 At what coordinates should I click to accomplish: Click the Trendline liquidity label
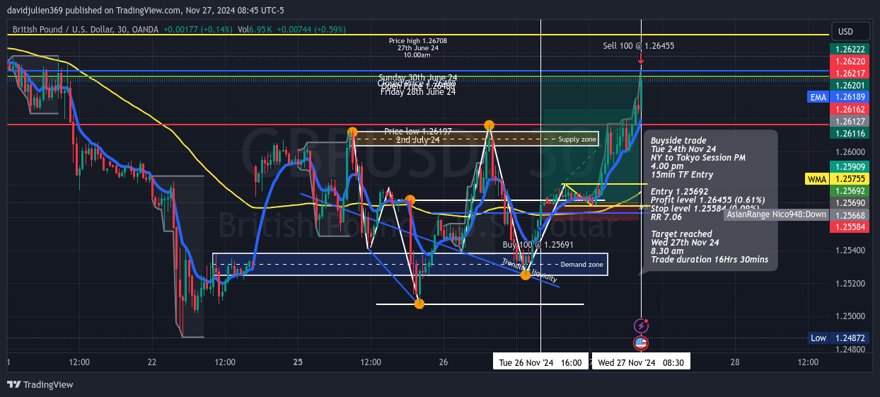(528, 271)
